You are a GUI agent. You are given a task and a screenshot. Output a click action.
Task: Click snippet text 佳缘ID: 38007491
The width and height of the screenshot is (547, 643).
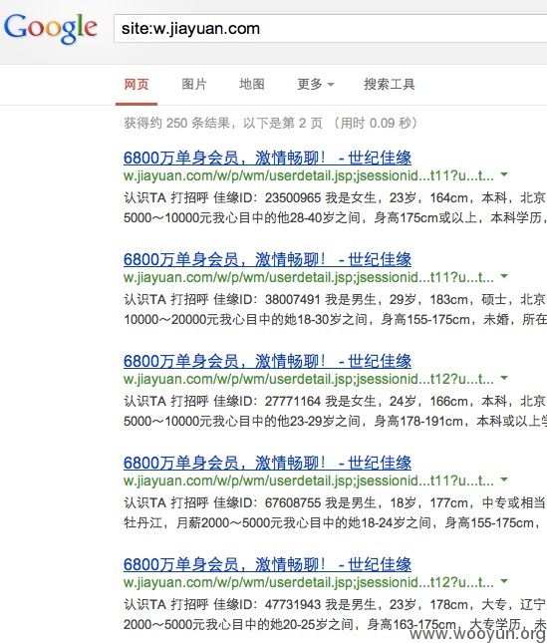point(267,300)
